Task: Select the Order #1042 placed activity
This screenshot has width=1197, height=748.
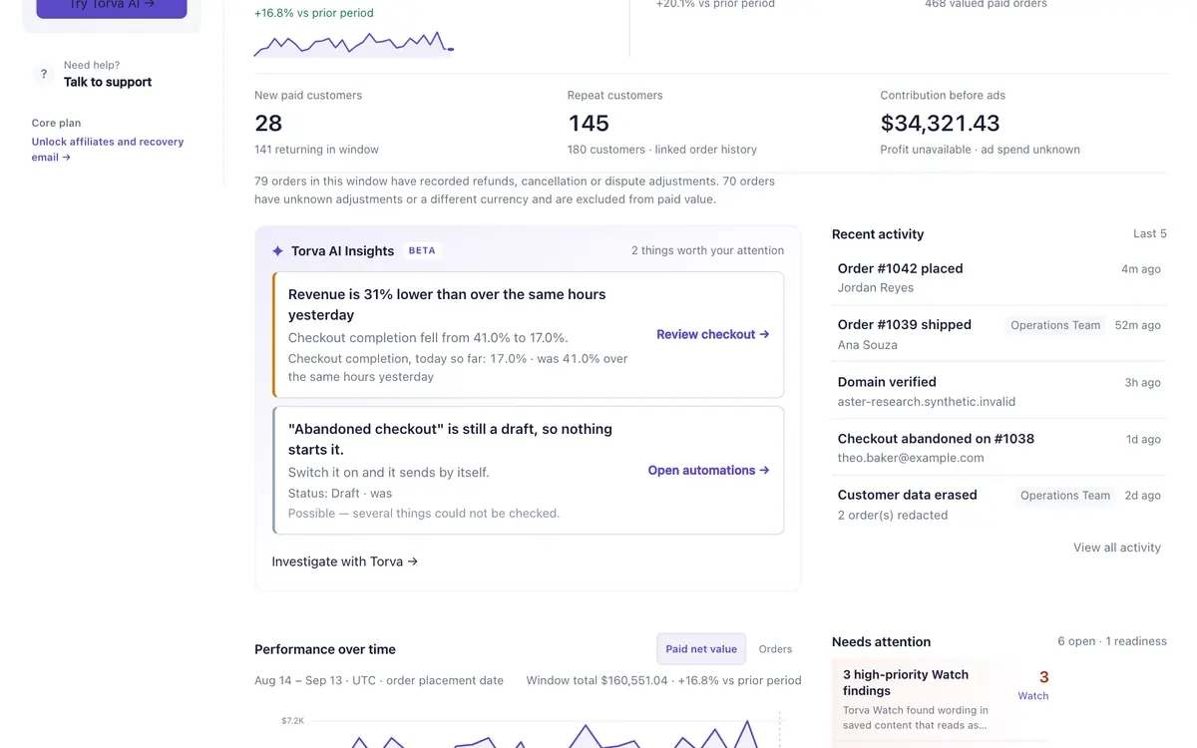Action: coord(999,277)
